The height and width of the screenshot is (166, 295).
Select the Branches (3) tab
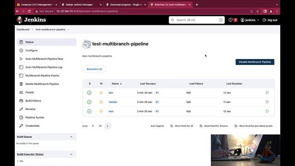tap(94, 69)
